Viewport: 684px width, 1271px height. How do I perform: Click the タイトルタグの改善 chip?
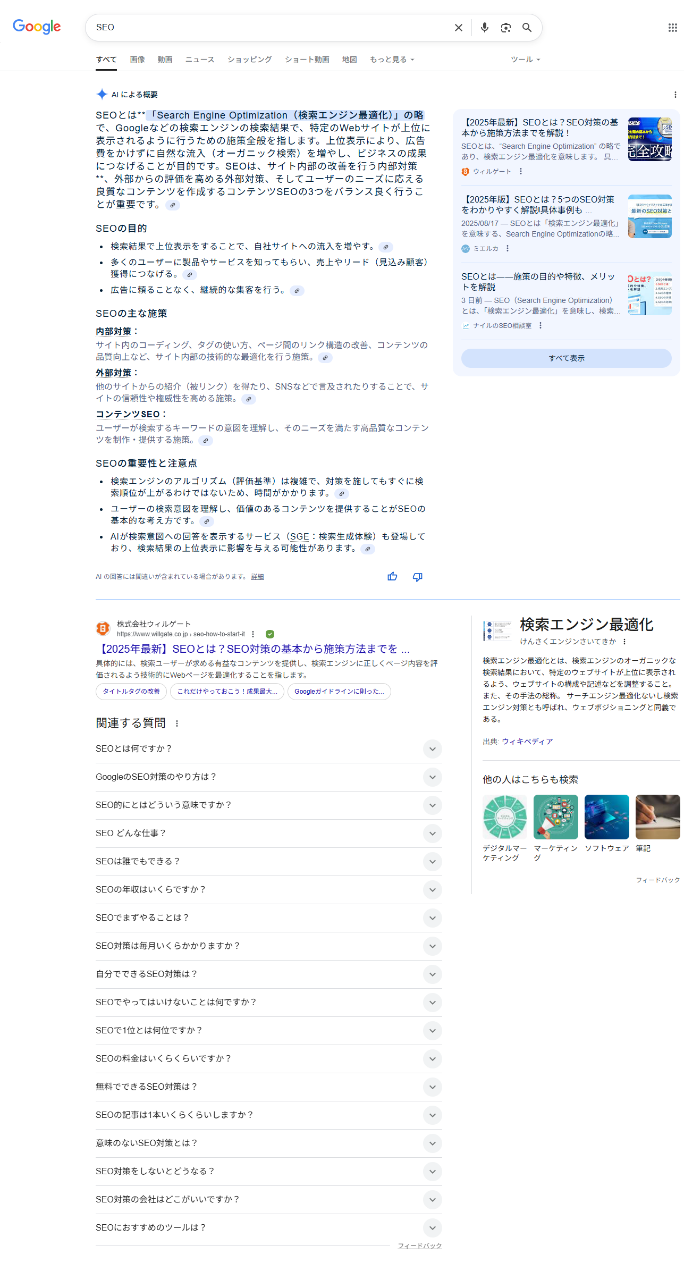click(131, 692)
